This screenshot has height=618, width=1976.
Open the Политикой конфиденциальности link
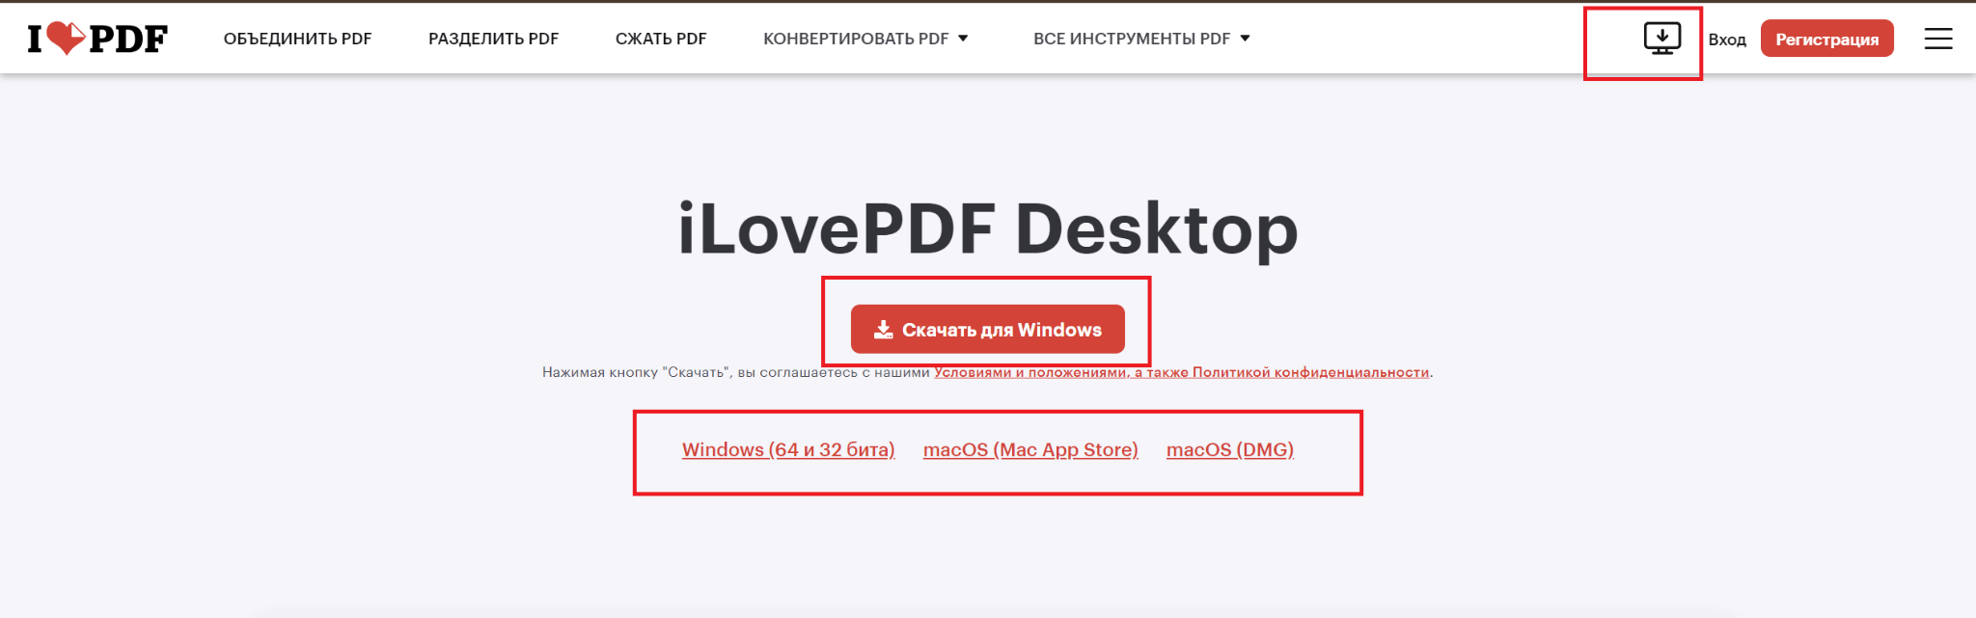[x=1310, y=372]
